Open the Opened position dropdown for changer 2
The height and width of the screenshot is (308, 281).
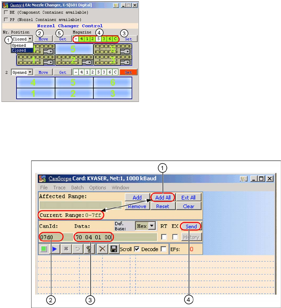(x=30, y=72)
